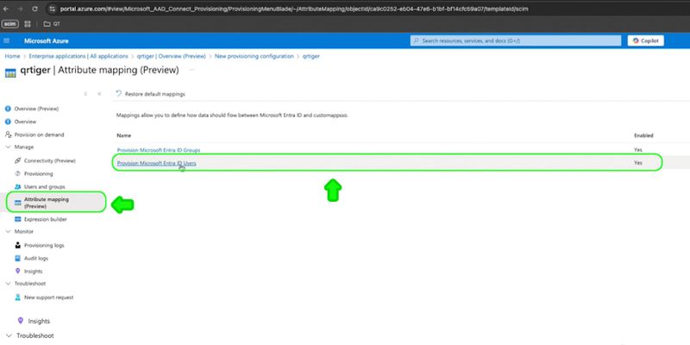Click the scim bookmark chip
Screen dimensions: 690x345
coord(10,24)
